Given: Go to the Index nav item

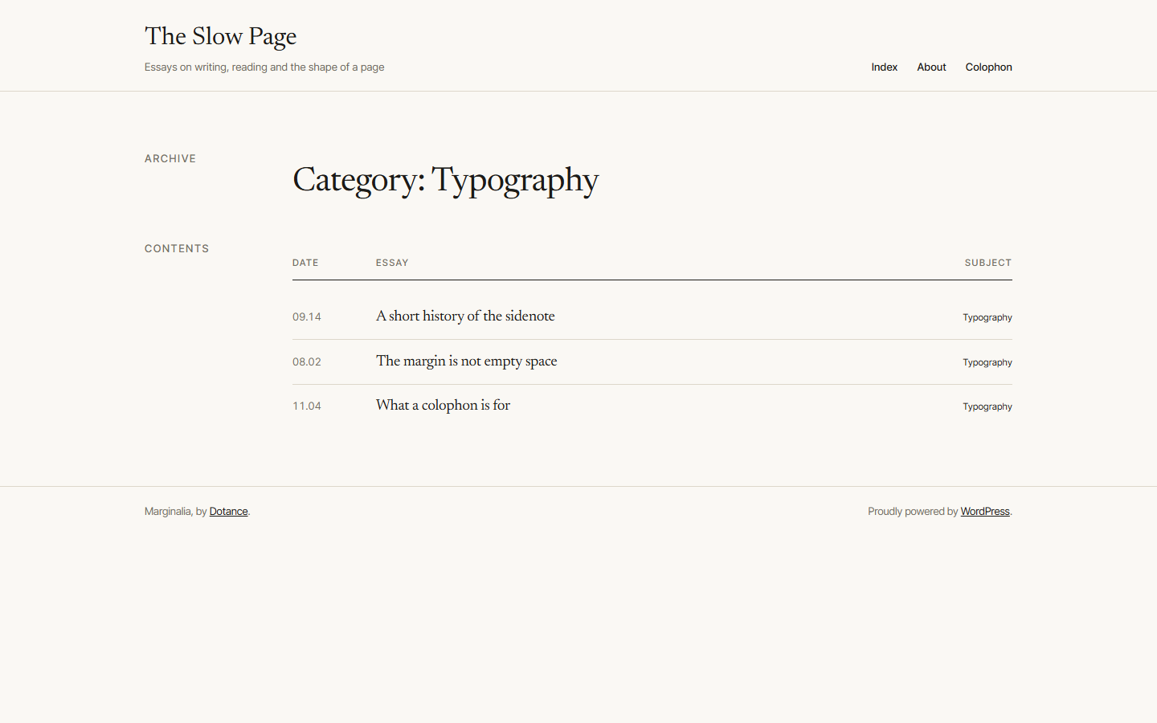Looking at the screenshot, I should [884, 67].
